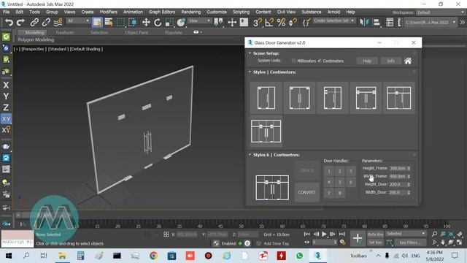The width and height of the screenshot is (467, 263).
Task: Click the CREATE button
Action: [x=306, y=170]
